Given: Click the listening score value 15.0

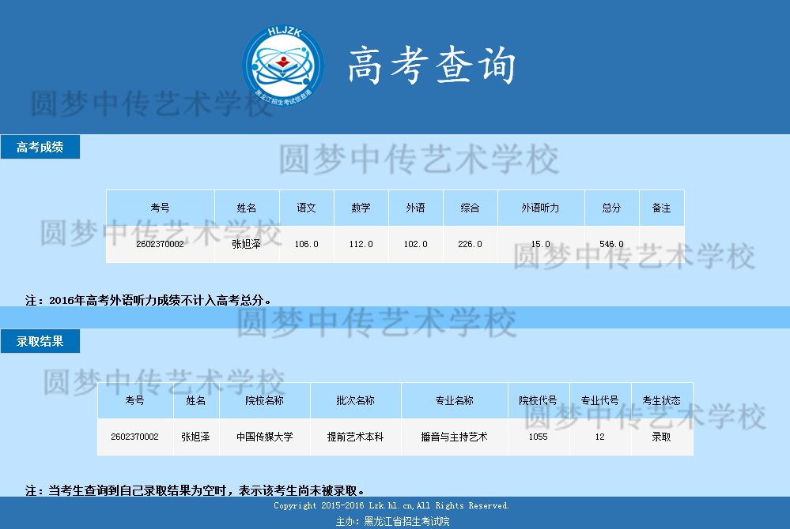Looking at the screenshot, I should point(540,244).
